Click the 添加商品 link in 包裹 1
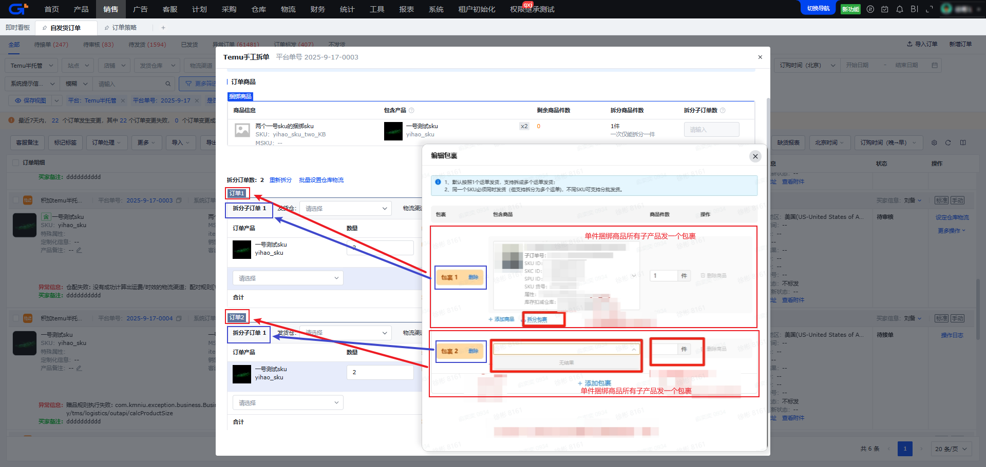Viewport: 986px width, 467px height. click(x=501, y=319)
